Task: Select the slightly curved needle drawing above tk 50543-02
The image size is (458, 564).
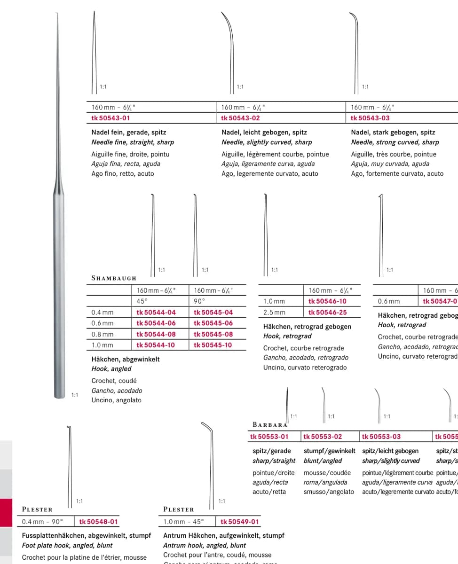Action: click(228, 52)
